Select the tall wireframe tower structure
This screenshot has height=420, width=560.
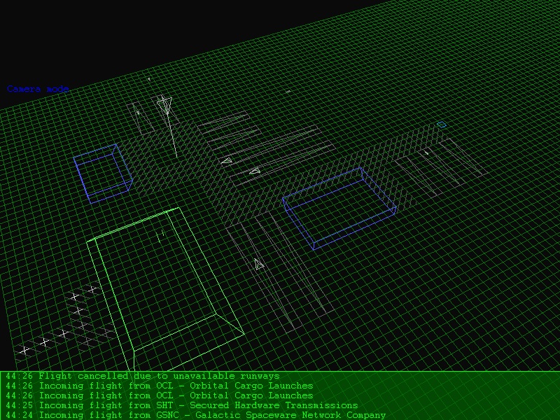[168, 126]
